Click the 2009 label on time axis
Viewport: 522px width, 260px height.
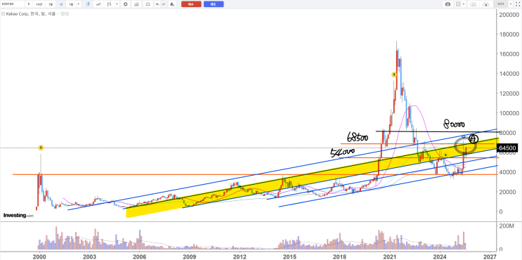(189, 256)
